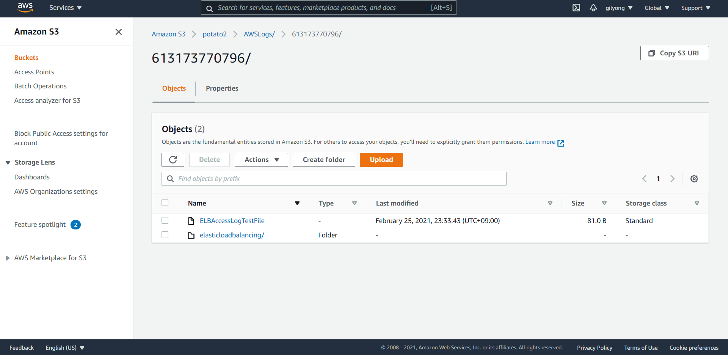Go to next page arrow
728x355 pixels.
coord(672,179)
